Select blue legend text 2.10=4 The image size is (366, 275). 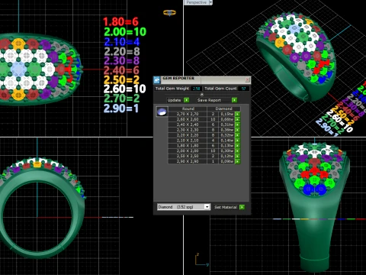coord(122,42)
